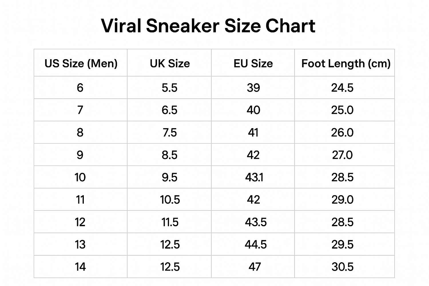Click the Foot Length (cm) header
This screenshot has width=429, height=286.
[x=346, y=63]
